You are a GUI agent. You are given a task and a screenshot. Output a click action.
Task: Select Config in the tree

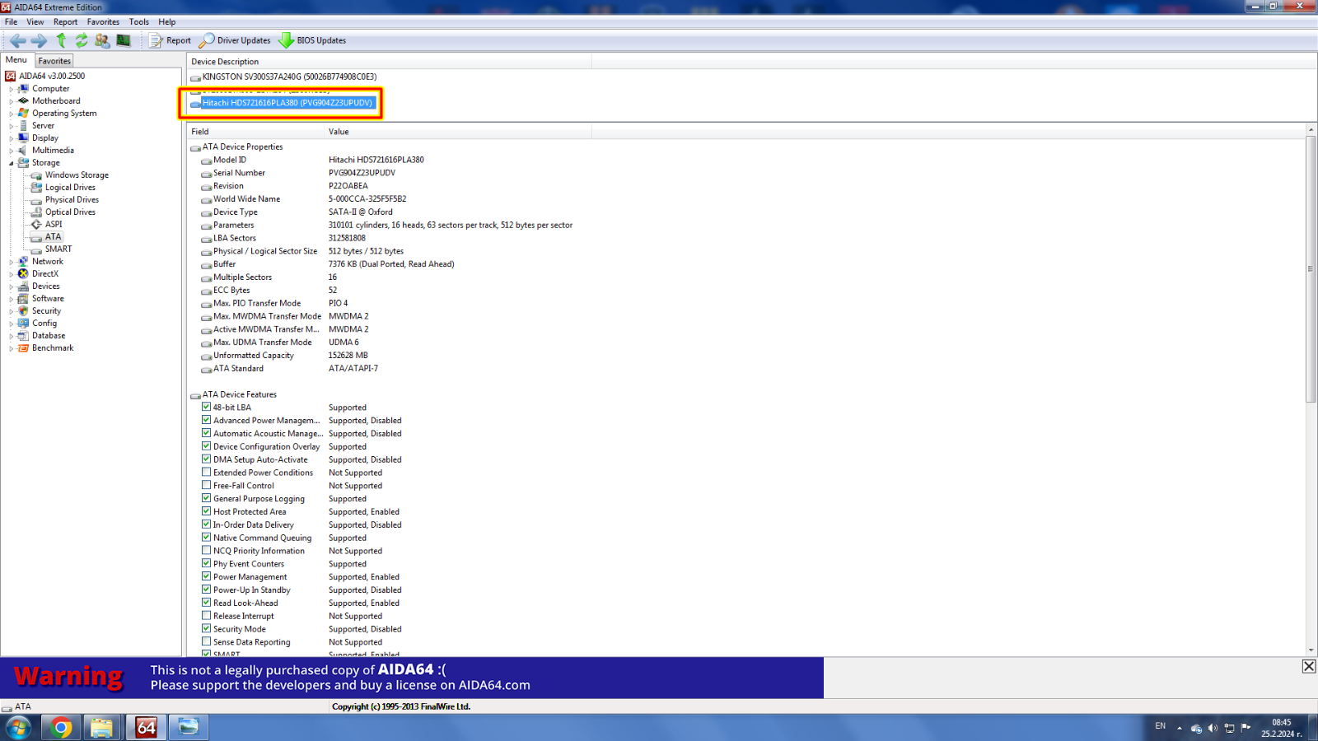pos(44,324)
